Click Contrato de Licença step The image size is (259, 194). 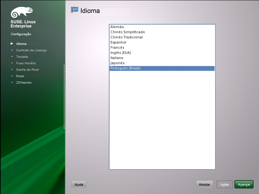click(31, 50)
